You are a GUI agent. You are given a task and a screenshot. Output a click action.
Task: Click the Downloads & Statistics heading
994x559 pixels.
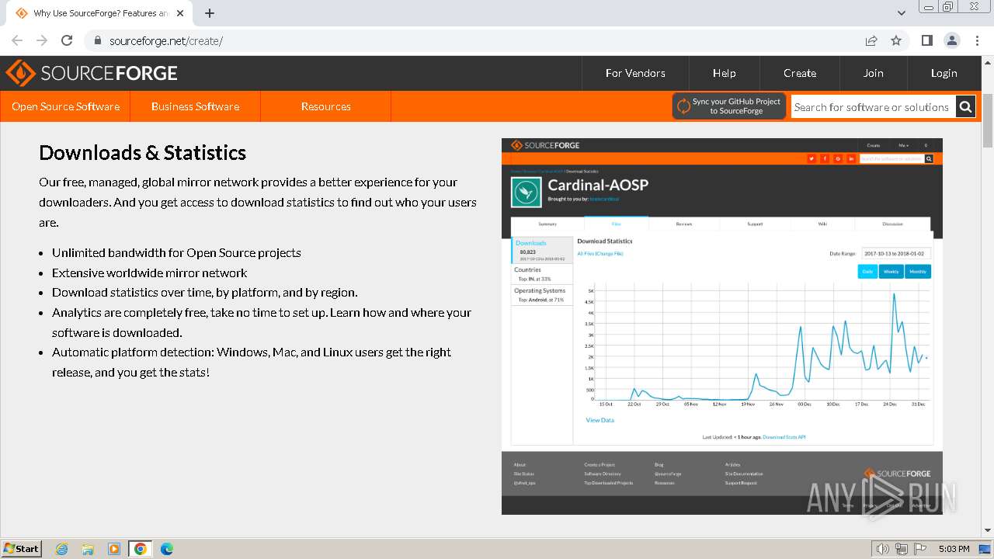pos(143,153)
